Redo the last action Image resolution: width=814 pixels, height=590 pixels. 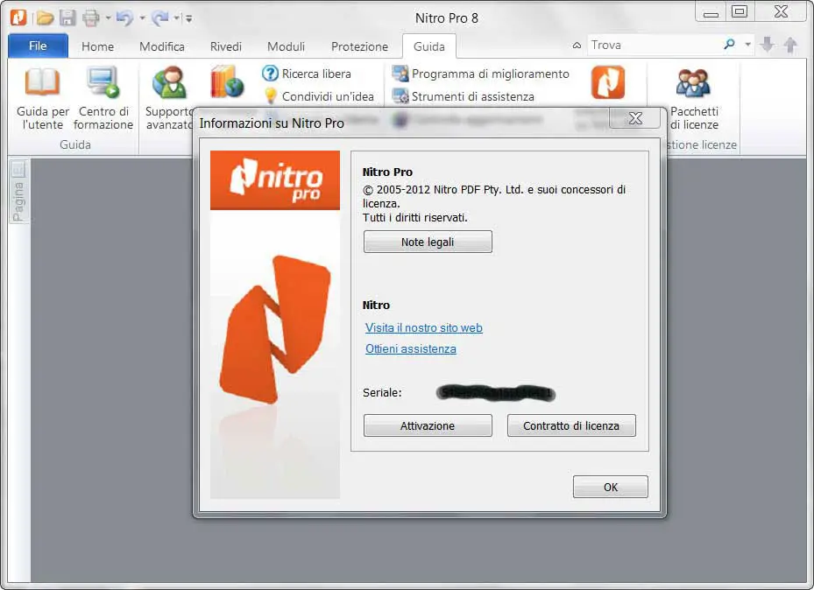(159, 18)
